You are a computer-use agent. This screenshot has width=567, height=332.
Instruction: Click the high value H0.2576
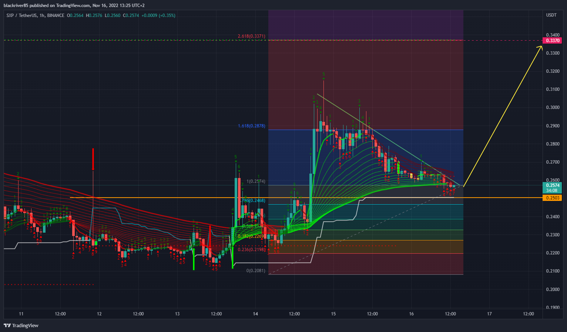tap(94, 16)
